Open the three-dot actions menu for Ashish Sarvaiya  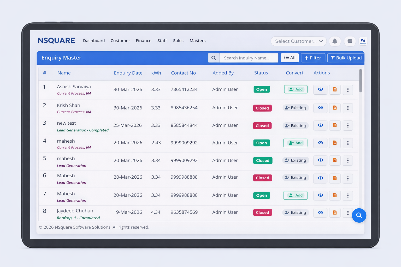click(x=348, y=89)
